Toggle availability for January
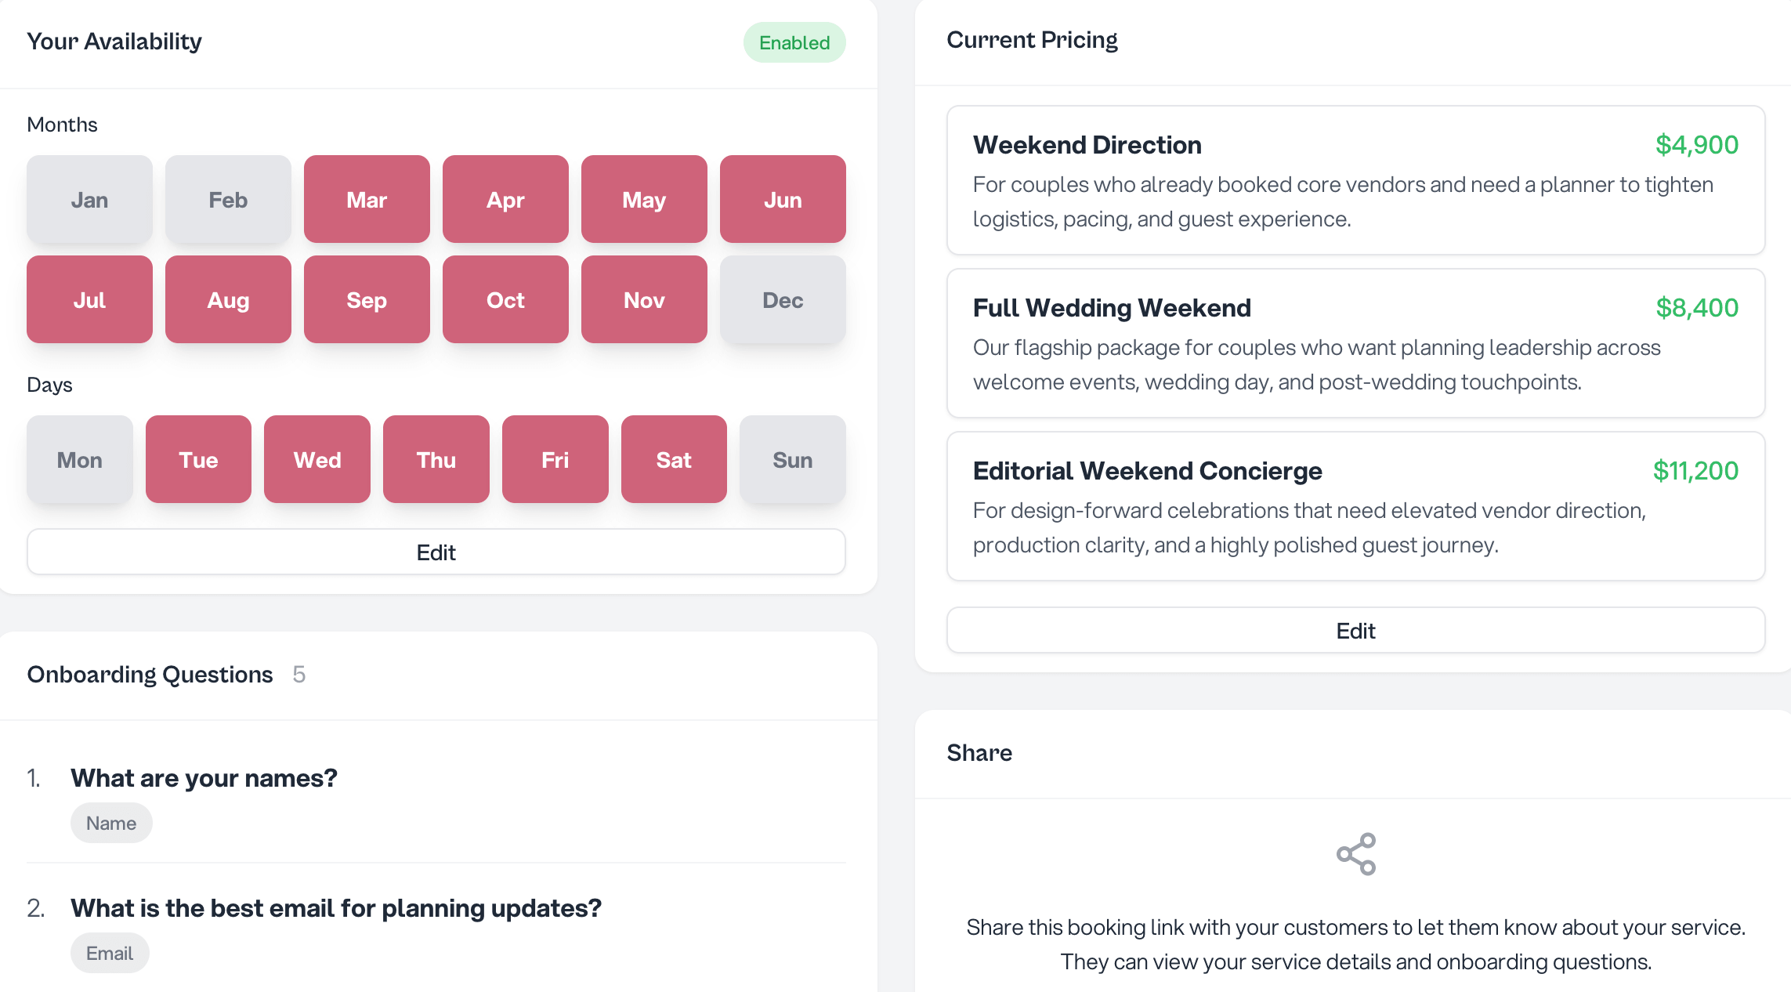 [x=89, y=199]
